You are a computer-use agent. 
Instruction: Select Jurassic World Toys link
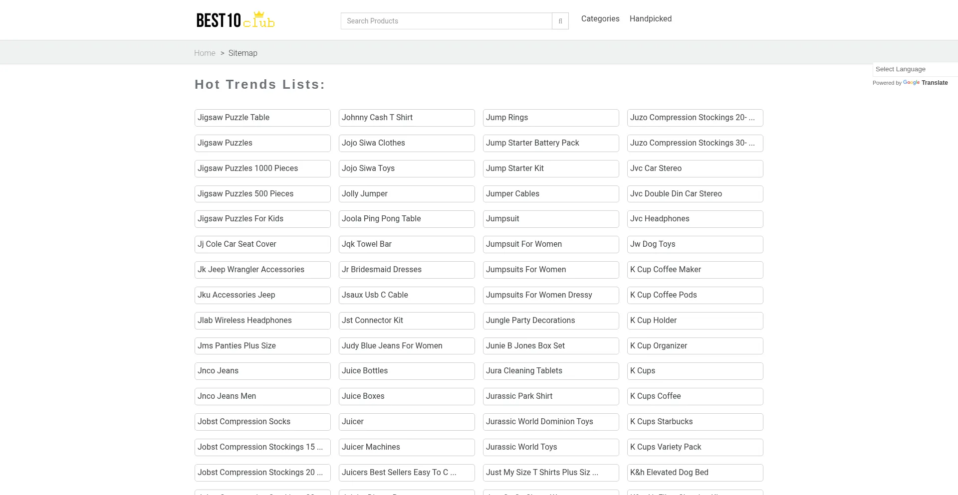point(550,447)
